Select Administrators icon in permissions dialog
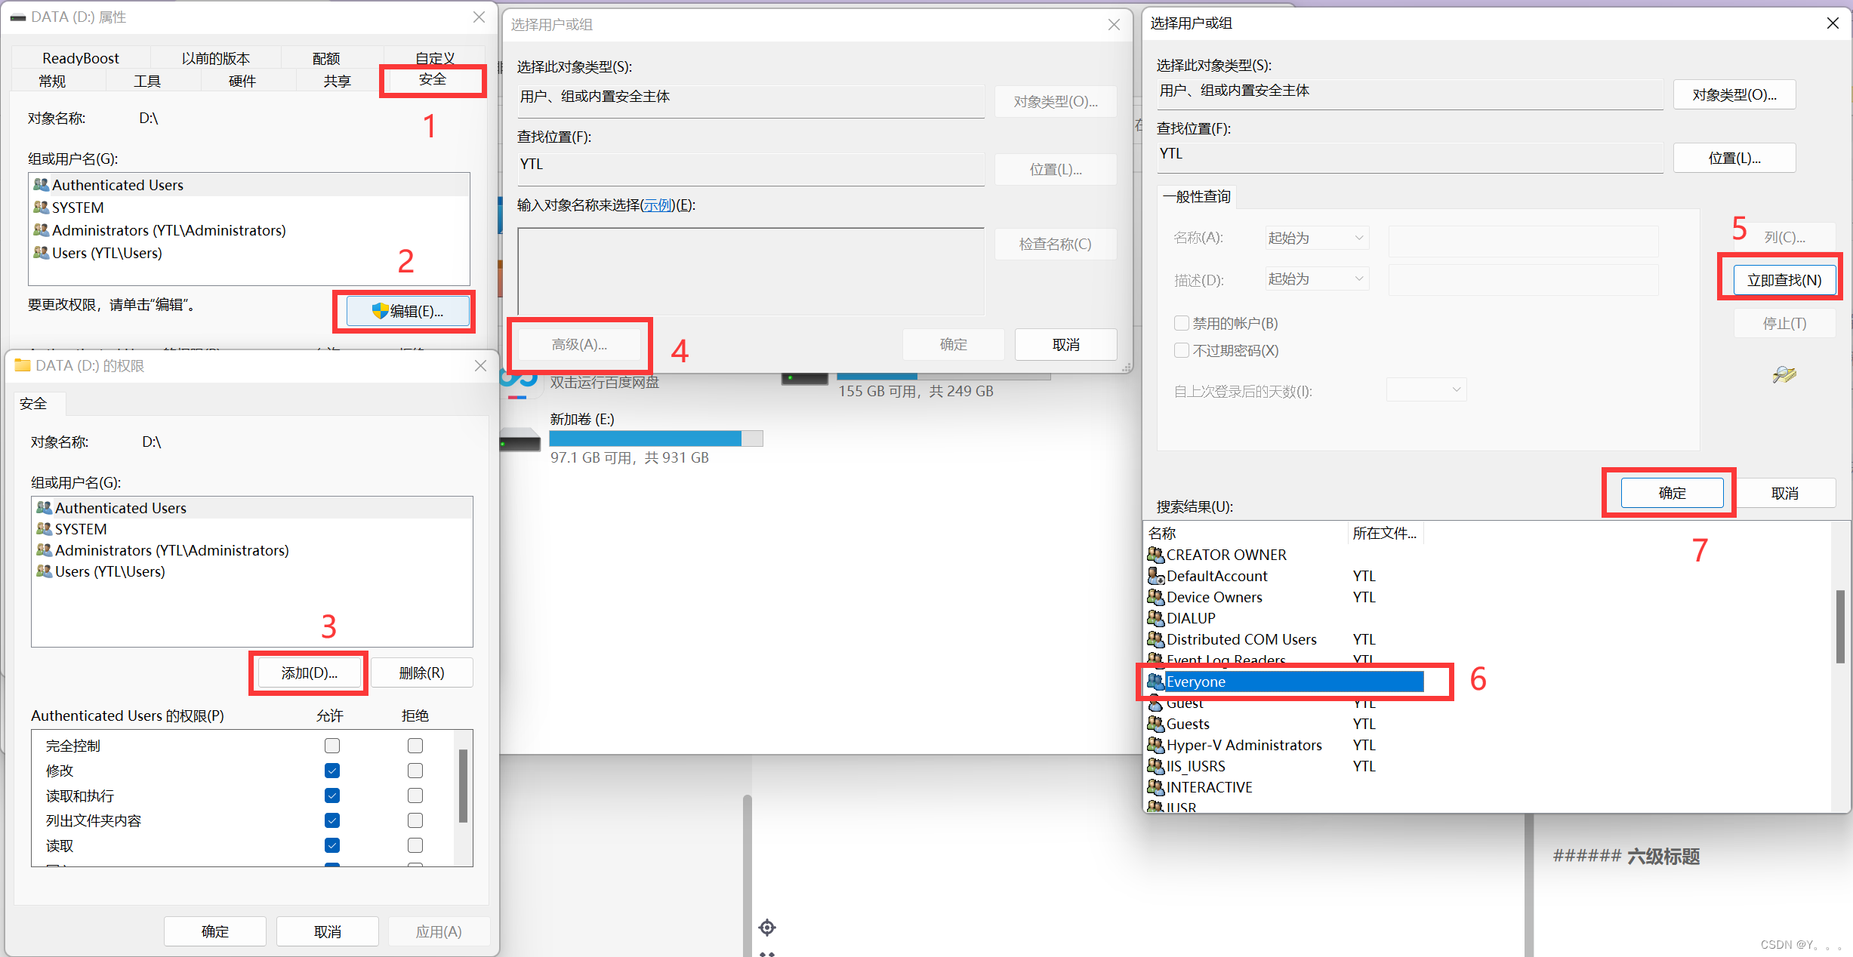Screen dimensions: 1853x957 [x=44, y=550]
